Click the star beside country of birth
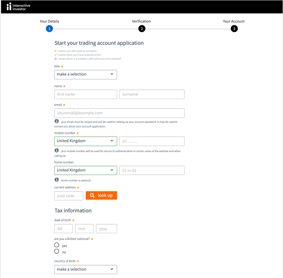Screen dimensions: 283x278 (x=78, y=261)
